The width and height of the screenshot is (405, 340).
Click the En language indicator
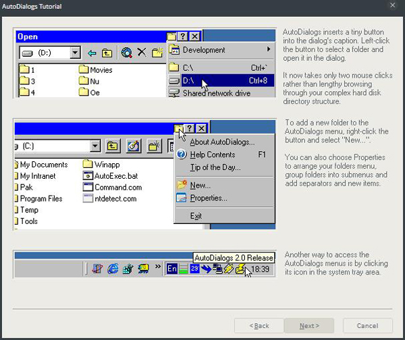[171, 268]
